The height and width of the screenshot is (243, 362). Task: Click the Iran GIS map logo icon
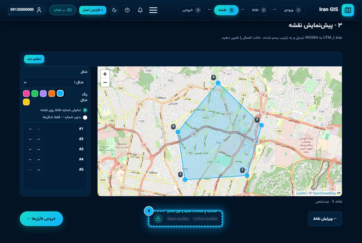pyautogui.click(x=348, y=10)
